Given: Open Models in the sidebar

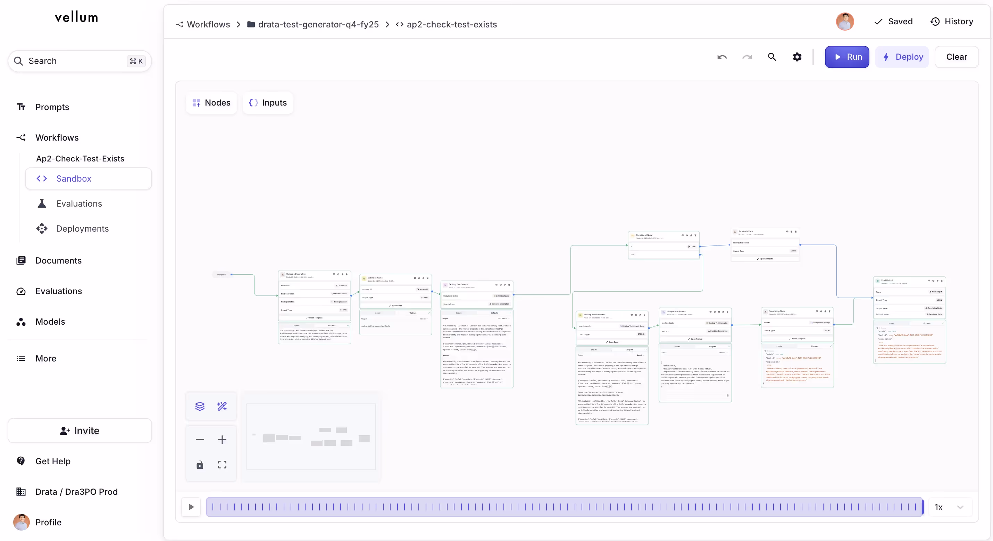Looking at the screenshot, I should (x=50, y=322).
